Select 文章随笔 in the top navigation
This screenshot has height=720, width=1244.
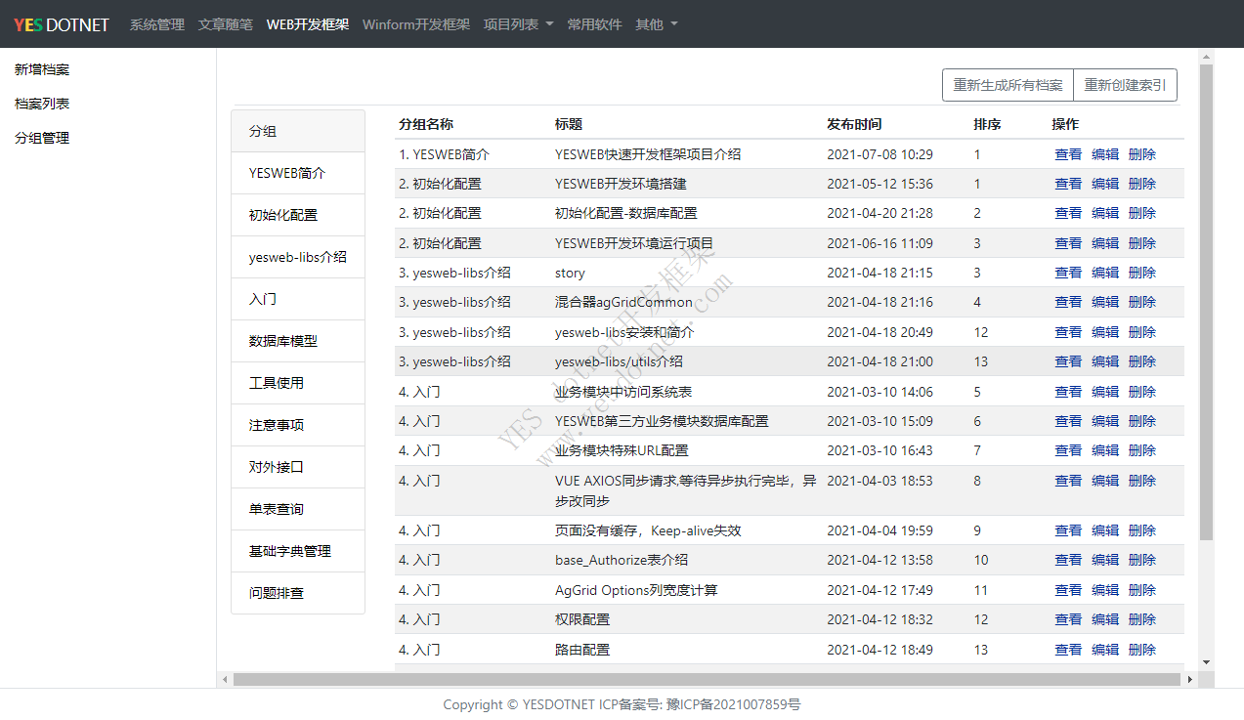pyautogui.click(x=225, y=24)
